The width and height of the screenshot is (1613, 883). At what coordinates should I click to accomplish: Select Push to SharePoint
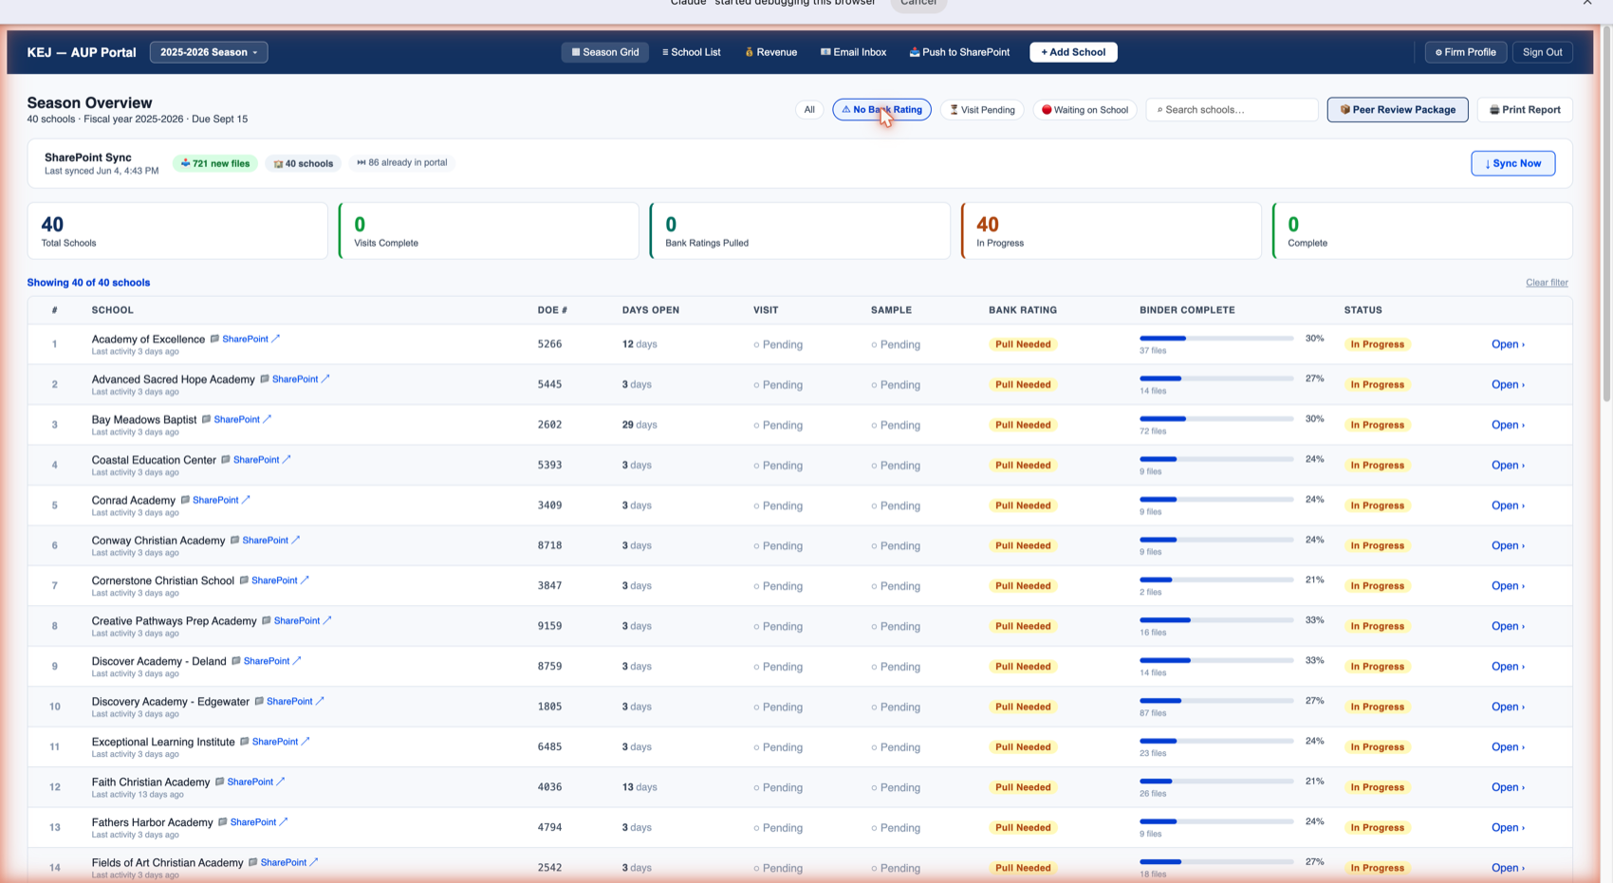959,52
